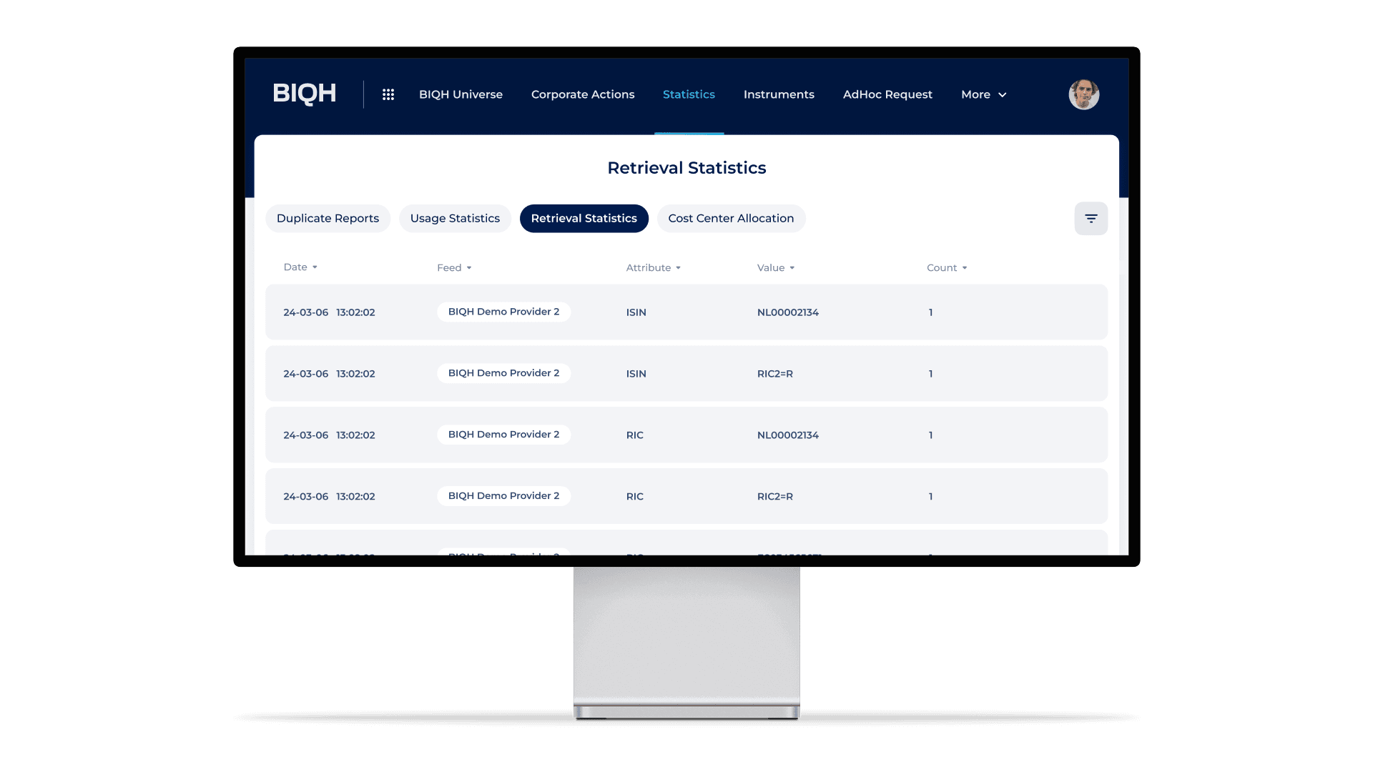Screen dimensions: 1373x772
Task: Click the Retrieval Statistics pill
Action: pyautogui.click(x=584, y=219)
